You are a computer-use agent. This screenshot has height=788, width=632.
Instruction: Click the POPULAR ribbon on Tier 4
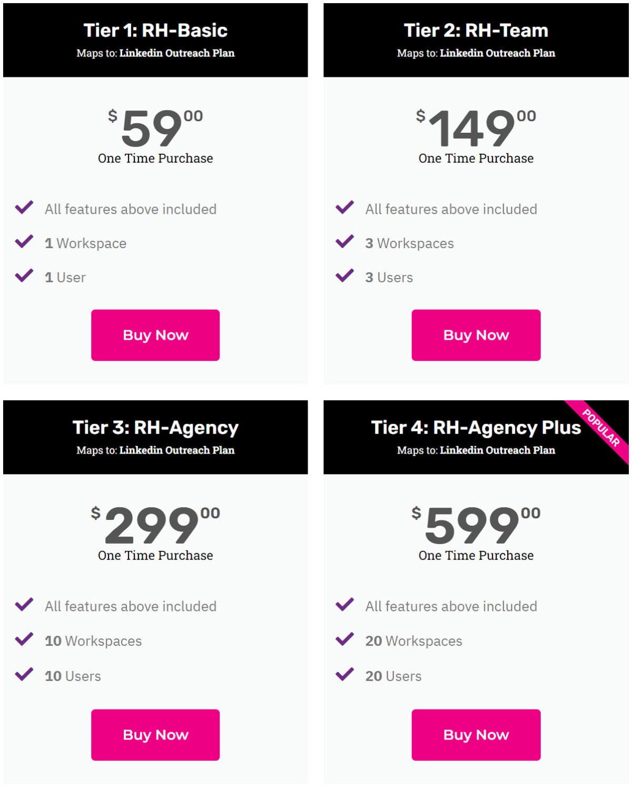click(601, 428)
